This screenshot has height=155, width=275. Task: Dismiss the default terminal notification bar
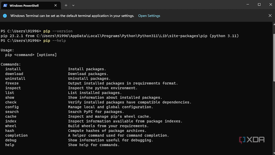coord(270,16)
